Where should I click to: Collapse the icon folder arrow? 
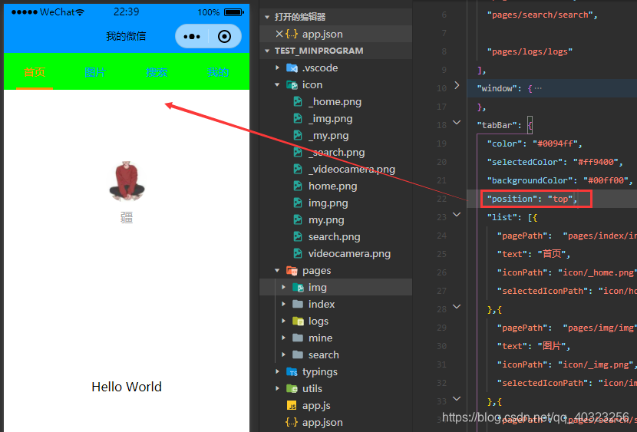point(278,85)
